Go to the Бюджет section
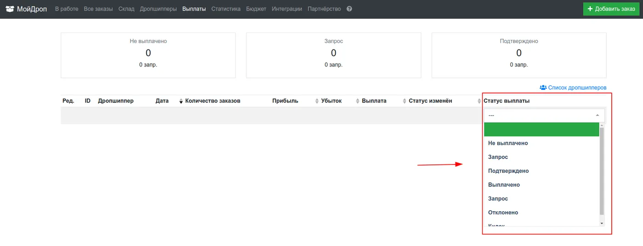Image resolution: width=643 pixels, height=246 pixels. 256,9
